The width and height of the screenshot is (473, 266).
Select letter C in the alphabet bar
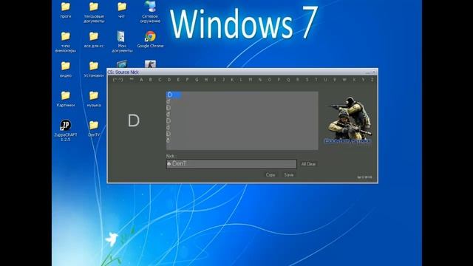coord(160,80)
